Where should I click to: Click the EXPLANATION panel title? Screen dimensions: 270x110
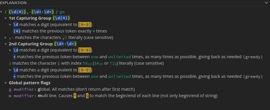pyautogui.click(x=13, y=3)
